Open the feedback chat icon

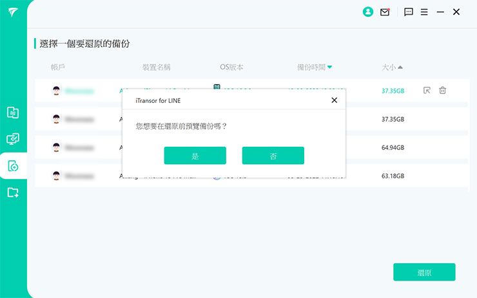click(x=408, y=12)
